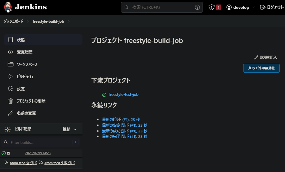
Task: Click the ビルド実行 play triangle icon
Action: point(11,76)
